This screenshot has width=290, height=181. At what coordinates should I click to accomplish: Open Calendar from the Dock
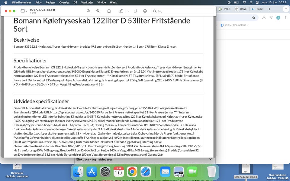119,172
